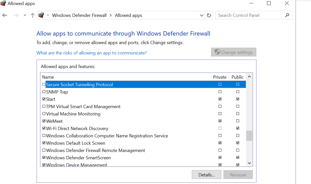Expand the address bar history dropdown
The width and height of the screenshot is (311, 184).
click(202, 15)
